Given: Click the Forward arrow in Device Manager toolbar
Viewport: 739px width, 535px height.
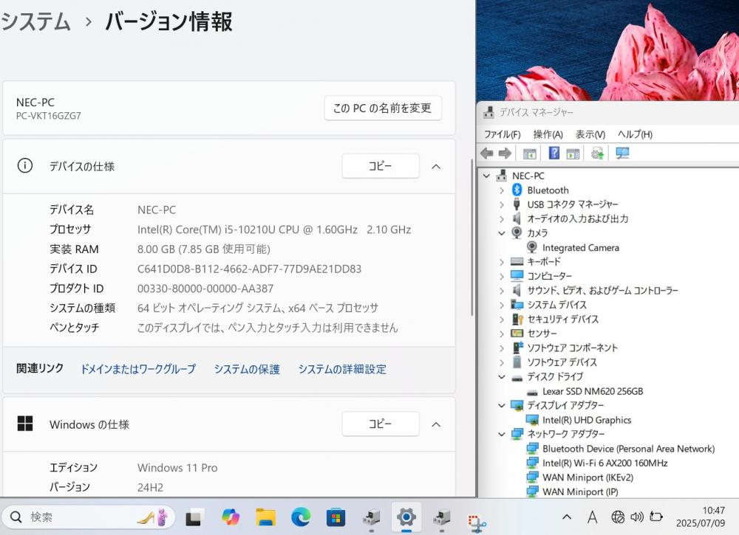Looking at the screenshot, I should pos(505,153).
